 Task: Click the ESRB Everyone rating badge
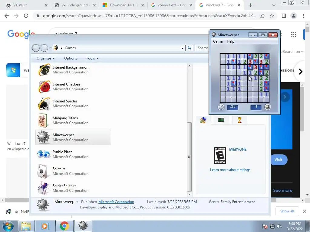220,156
